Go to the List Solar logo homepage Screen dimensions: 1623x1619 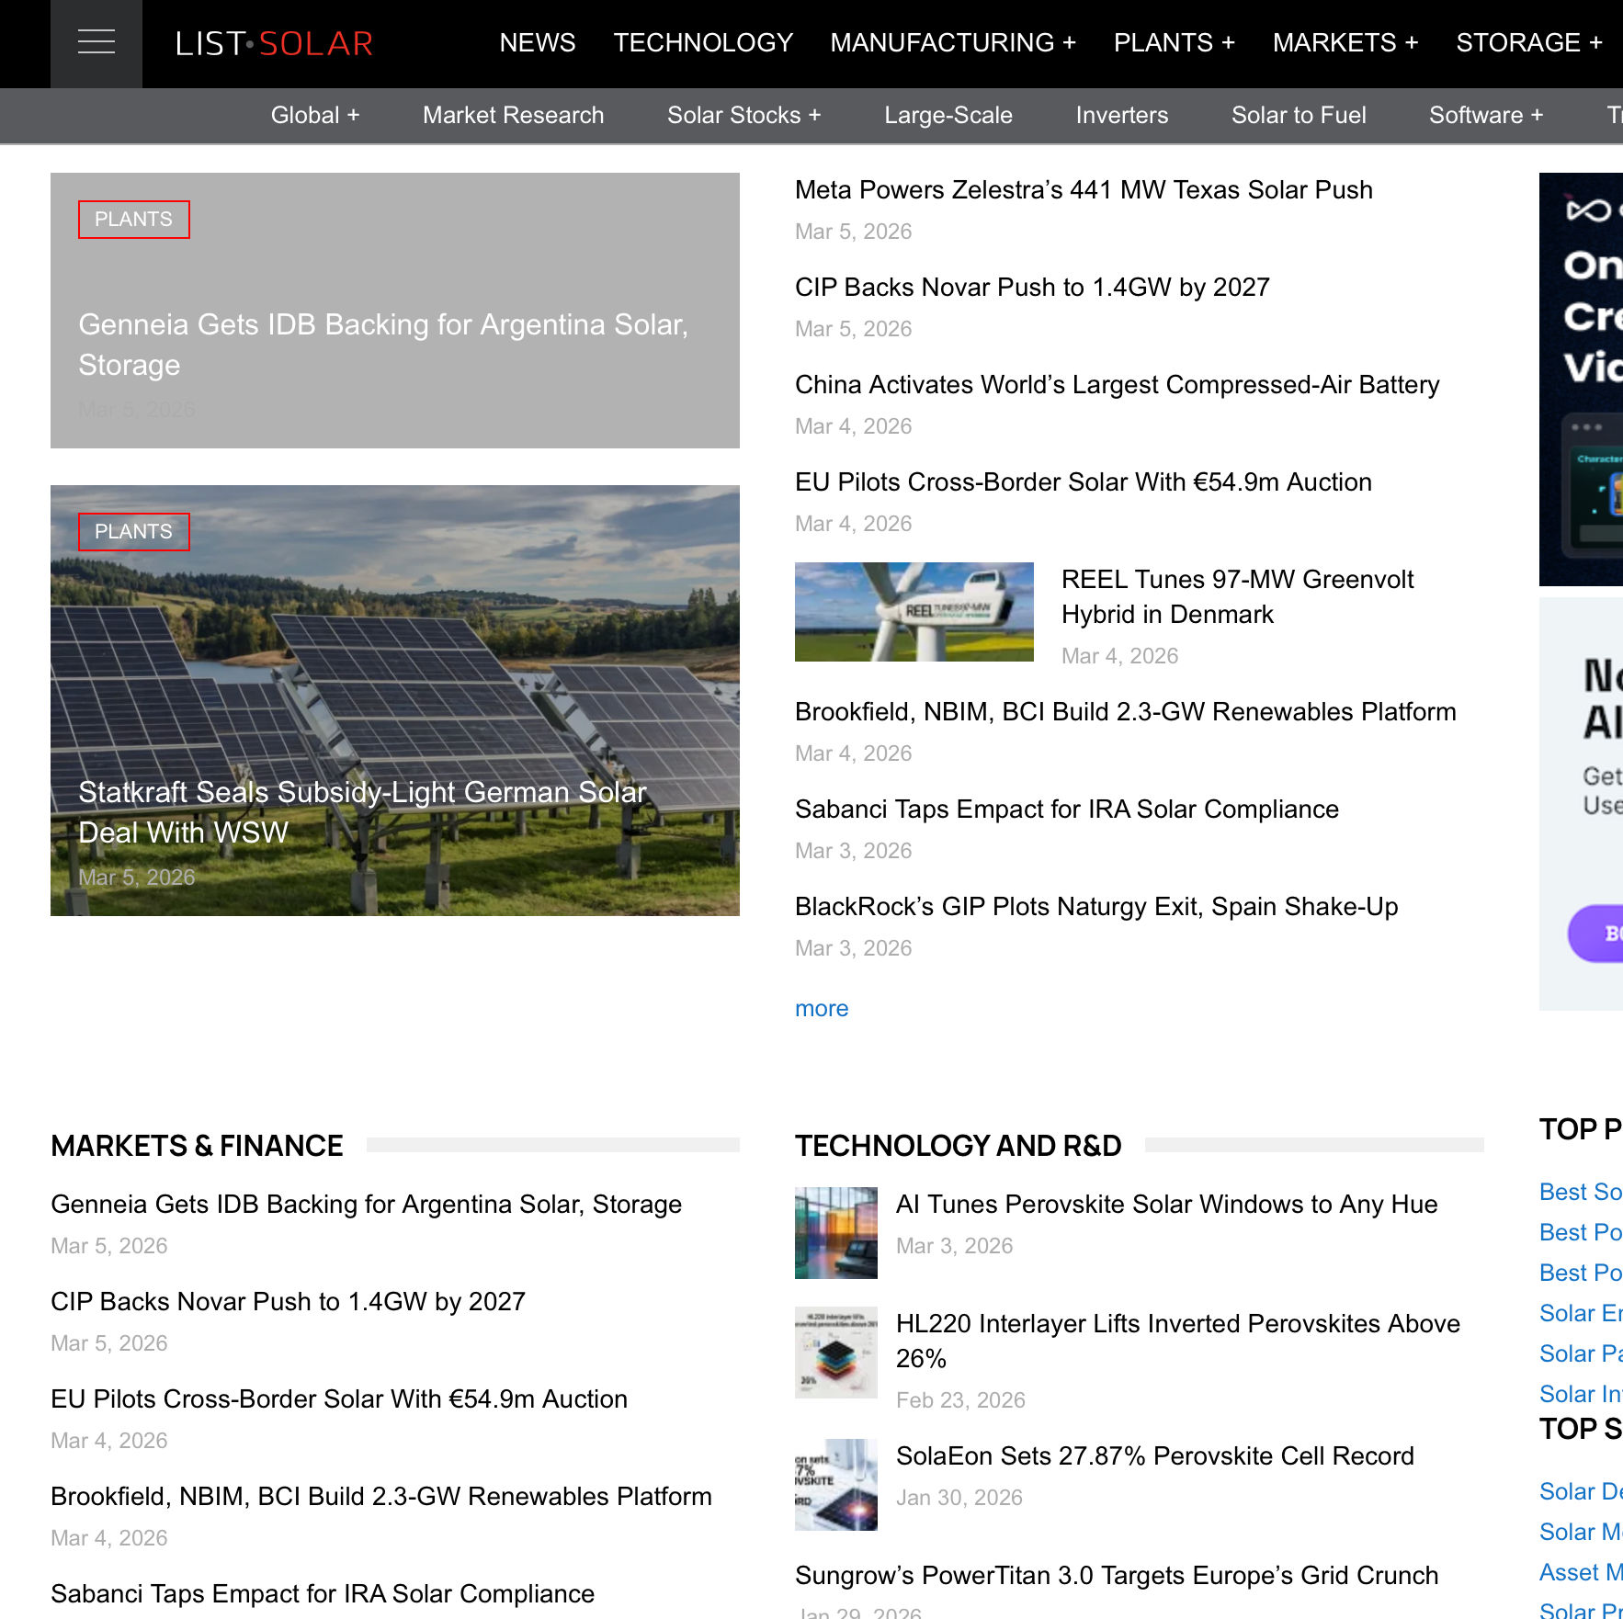coord(274,43)
